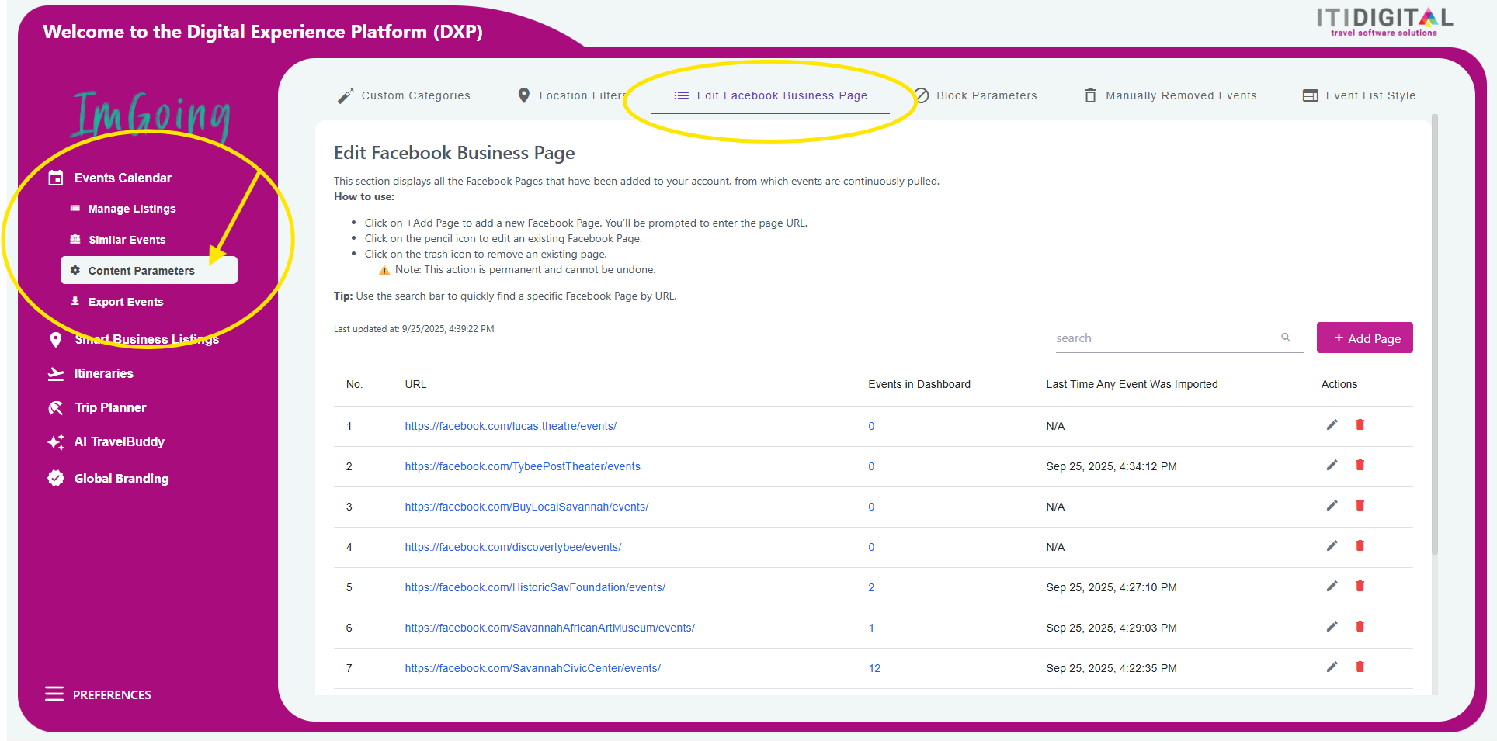The width and height of the screenshot is (1497, 741).
Task: Click the Actions column header
Action: tap(1339, 384)
